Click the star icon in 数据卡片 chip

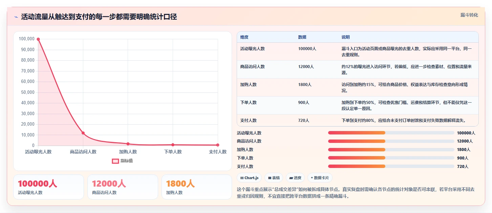coord(312,178)
